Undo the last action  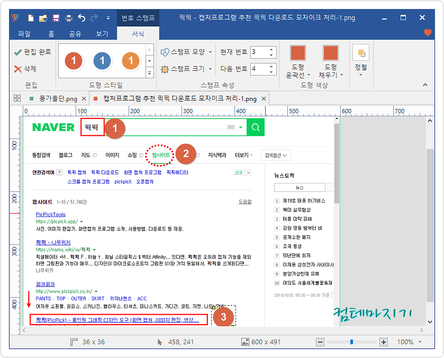click(x=81, y=18)
